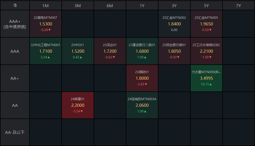Open 21建设银行二级01 bond tile
Screen dimensions: 255x146
(x=142, y=51)
